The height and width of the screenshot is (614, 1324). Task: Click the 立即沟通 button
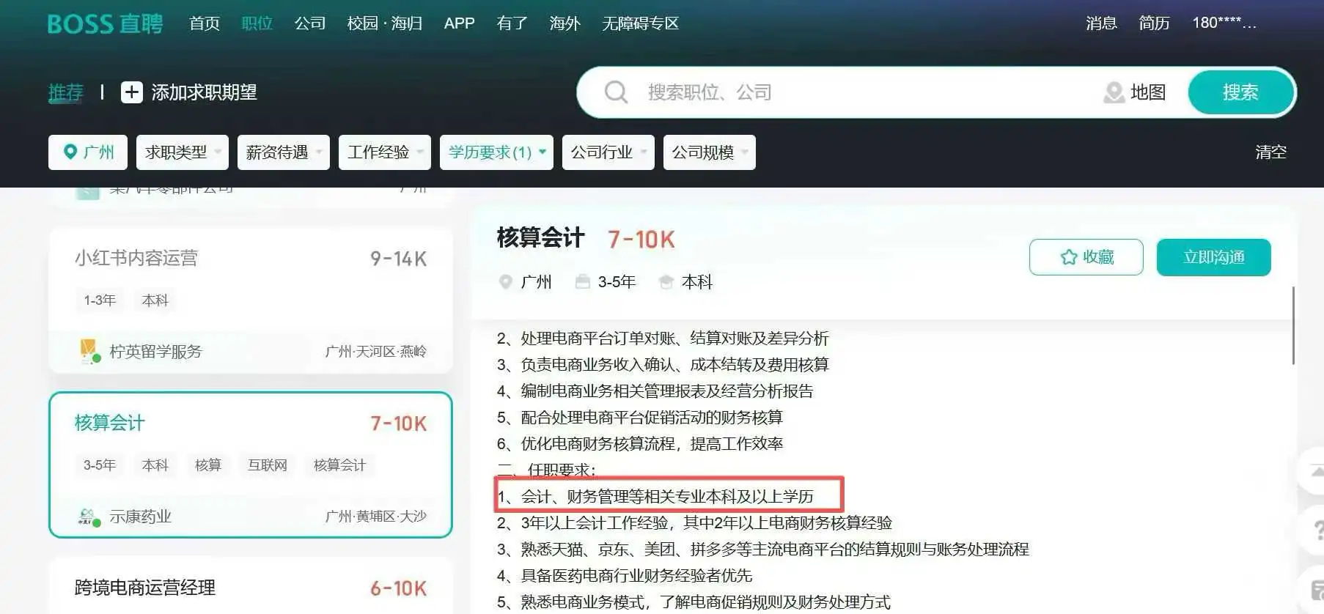coord(1214,257)
